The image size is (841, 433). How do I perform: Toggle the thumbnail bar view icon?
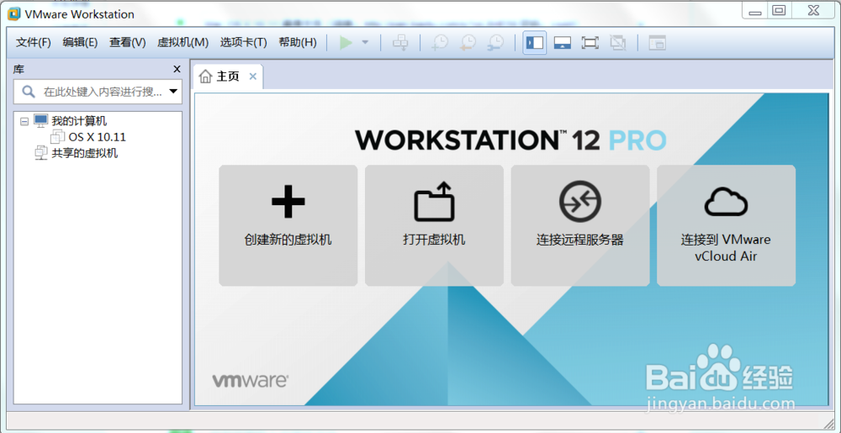(x=562, y=43)
